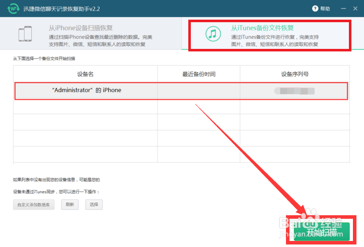Click the 最近备份时间 column header
This screenshot has width=364, height=247.
point(199,74)
